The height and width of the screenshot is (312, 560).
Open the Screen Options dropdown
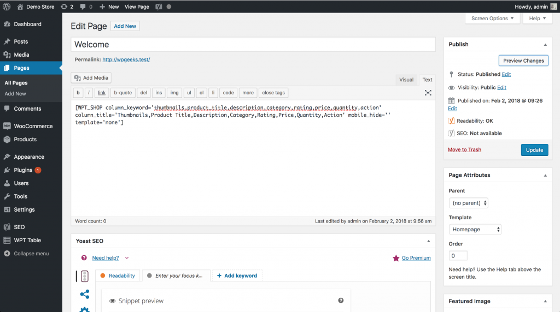[x=492, y=18]
